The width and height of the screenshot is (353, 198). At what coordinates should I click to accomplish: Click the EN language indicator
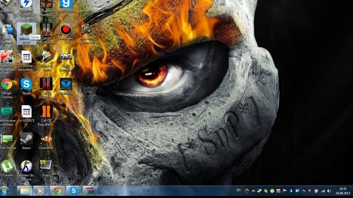tap(239, 190)
